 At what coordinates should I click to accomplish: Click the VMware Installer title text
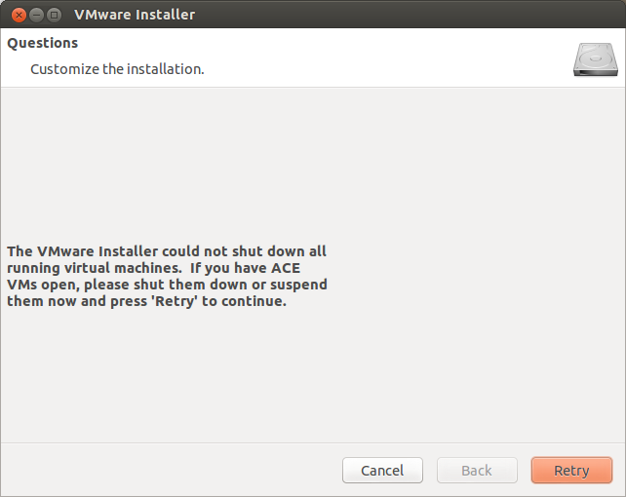tap(135, 15)
